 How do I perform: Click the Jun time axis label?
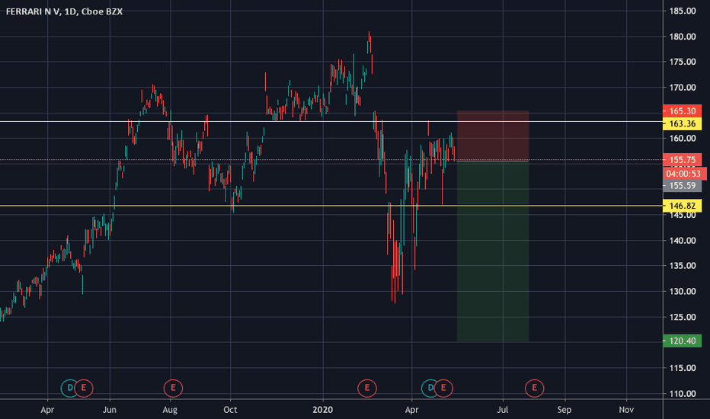click(x=110, y=410)
